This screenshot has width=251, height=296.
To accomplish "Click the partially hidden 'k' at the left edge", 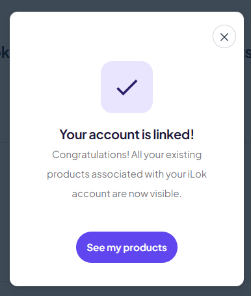I will [x=5, y=53].
